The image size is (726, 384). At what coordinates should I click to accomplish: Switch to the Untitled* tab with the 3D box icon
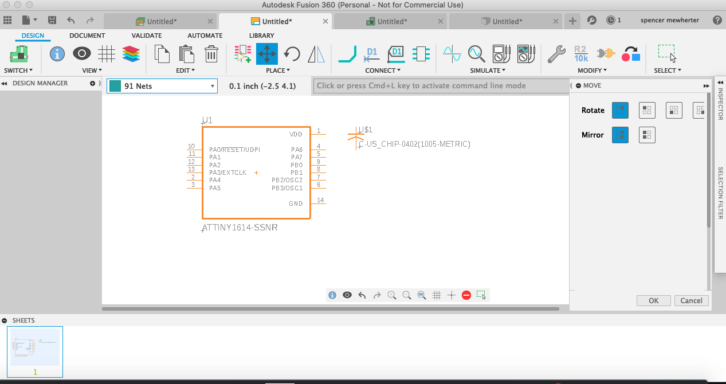(x=506, y=21)
